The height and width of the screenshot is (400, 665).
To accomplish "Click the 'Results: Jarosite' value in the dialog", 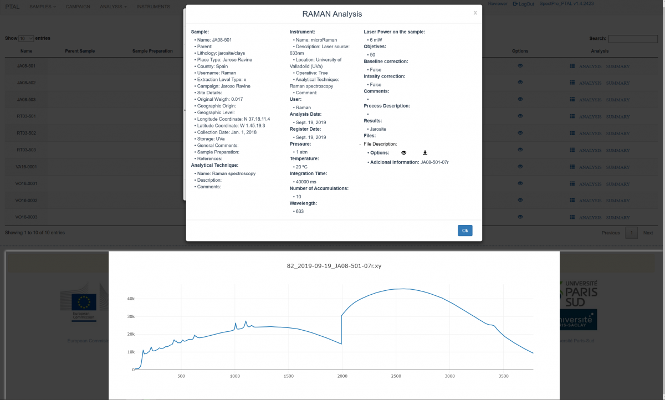I will pyautogui.click(x=378, y=129).
